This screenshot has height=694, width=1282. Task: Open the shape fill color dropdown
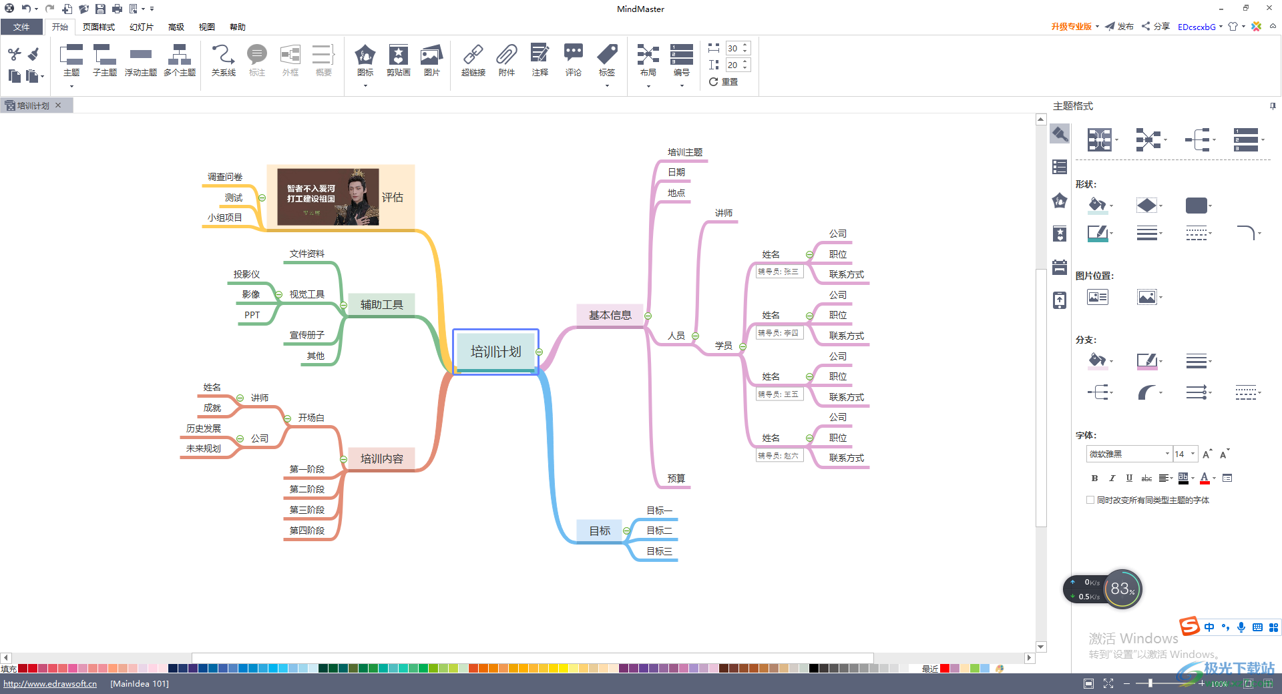coord(1112,206)
